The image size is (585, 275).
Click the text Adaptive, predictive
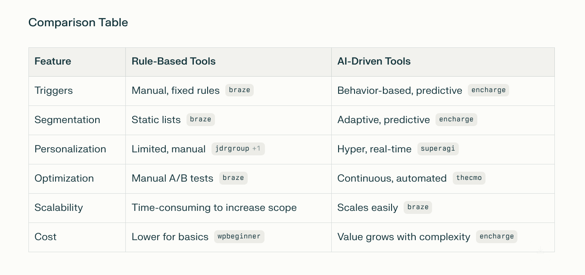(x=383, y=120)
